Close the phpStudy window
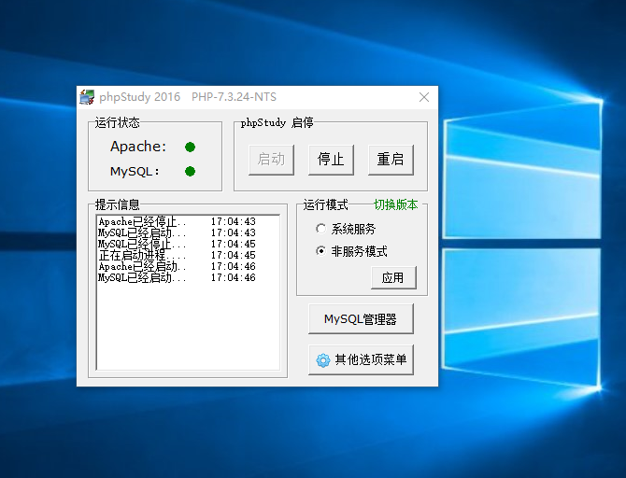The image size is (626, 478). [424, 97]
